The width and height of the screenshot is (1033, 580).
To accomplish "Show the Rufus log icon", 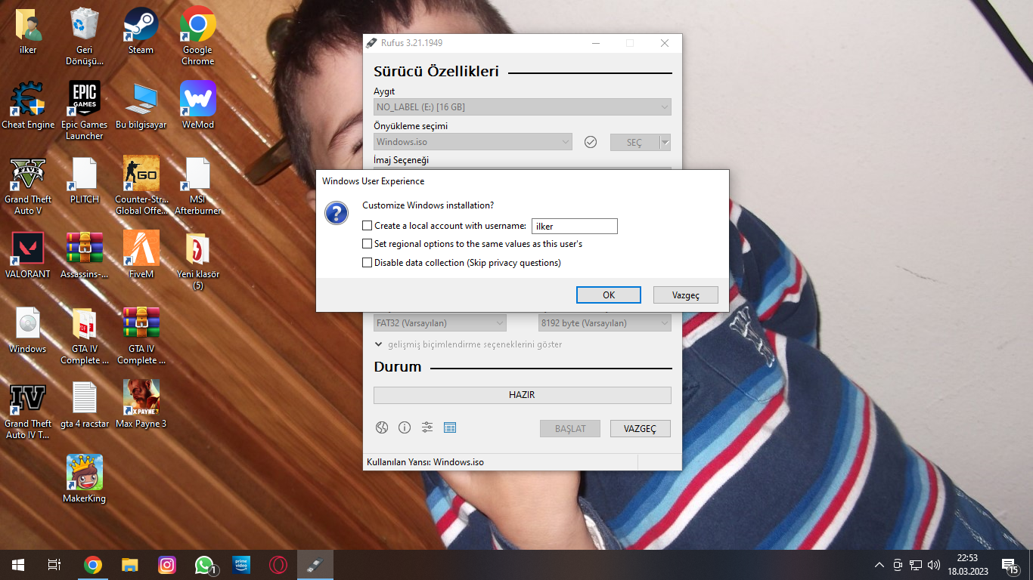I will (x=450, y=427).
